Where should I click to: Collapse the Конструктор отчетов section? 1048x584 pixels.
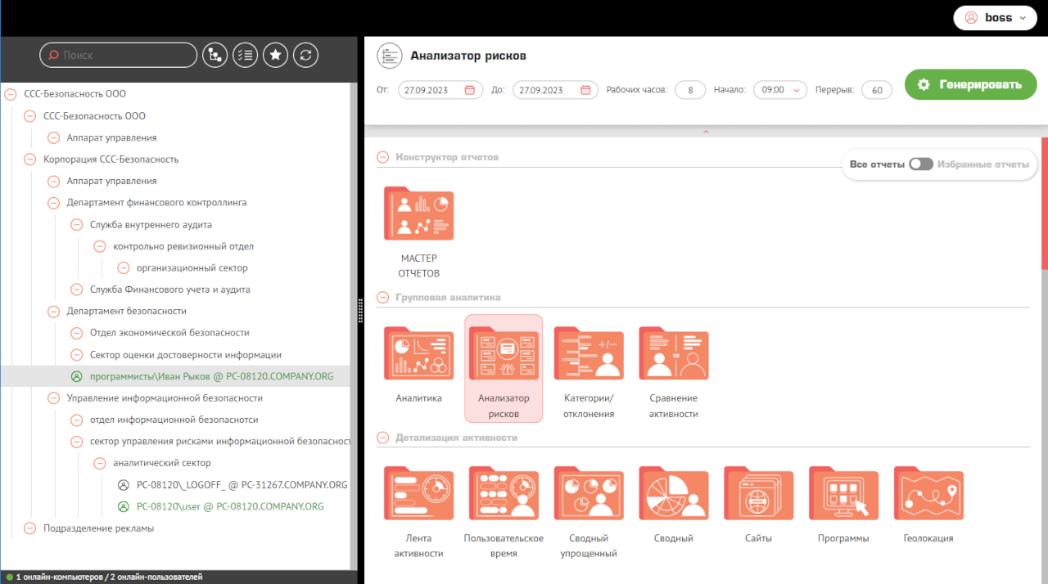pos(382,157)
